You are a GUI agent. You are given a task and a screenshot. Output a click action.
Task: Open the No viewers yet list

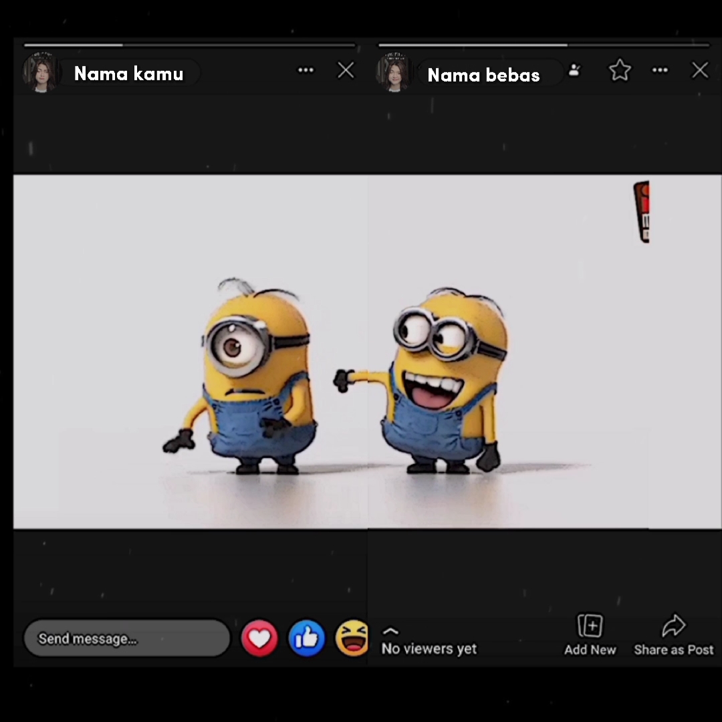[x=429, y=648]
